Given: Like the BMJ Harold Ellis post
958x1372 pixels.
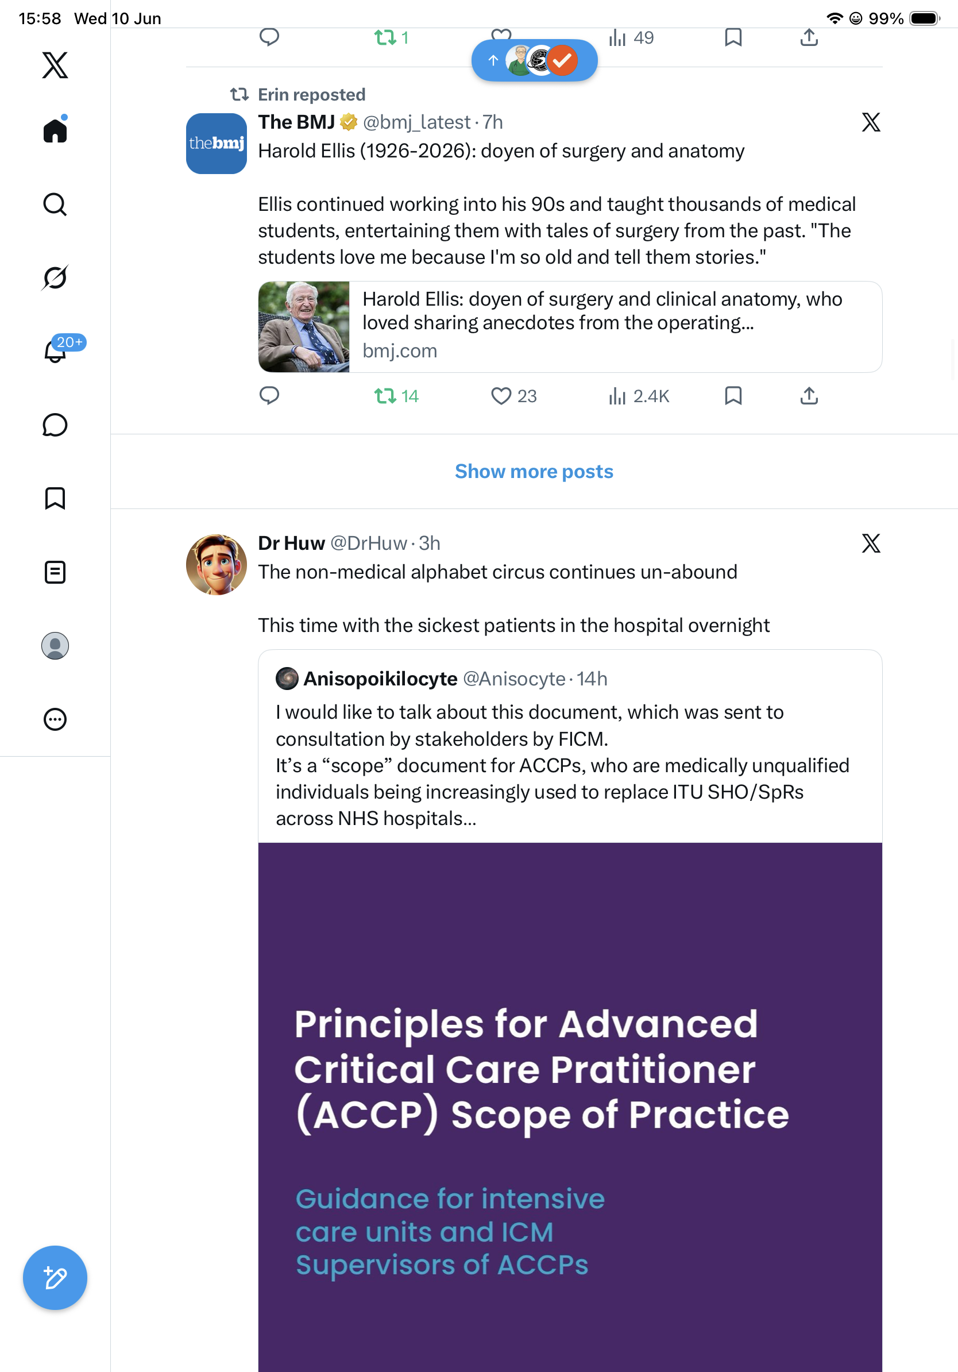Looking at the screenshot, I should click(513, 396).
